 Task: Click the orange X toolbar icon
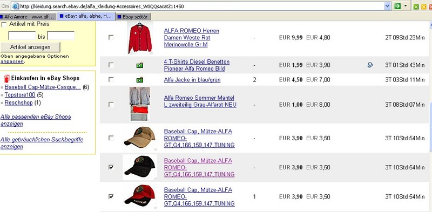click(424, 6)
